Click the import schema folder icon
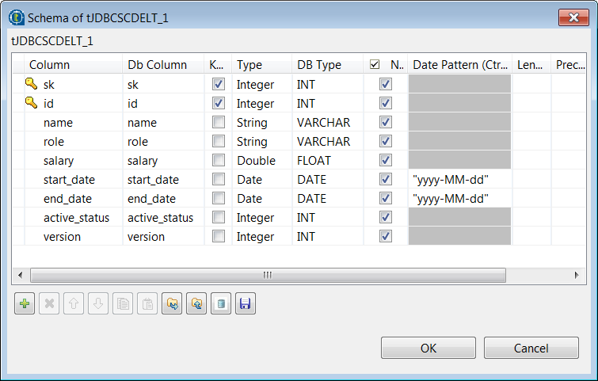The image size is (598, 381). (x=172, y=305)
